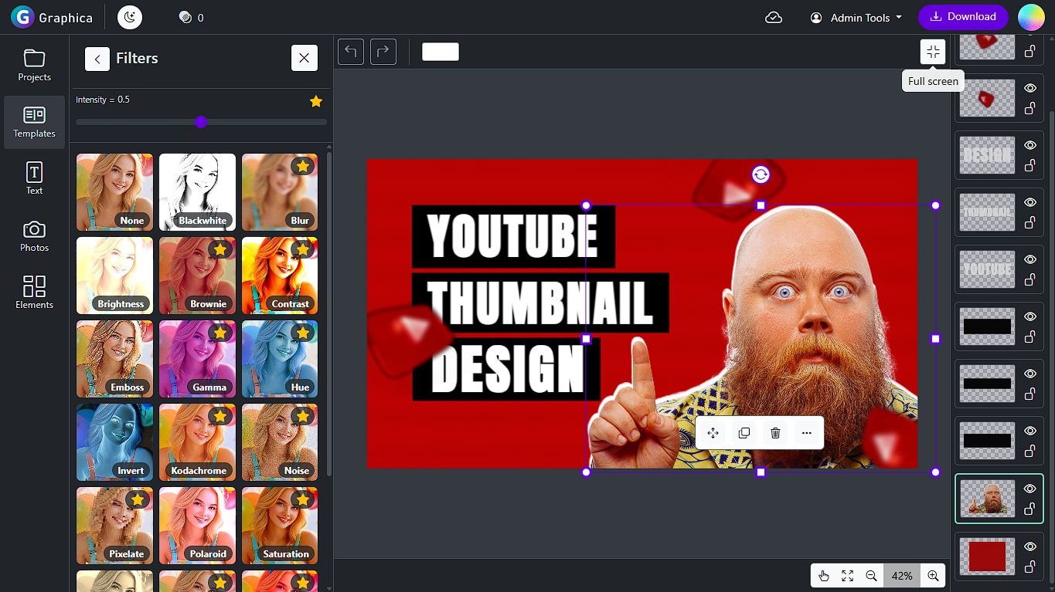The height and width of the screenshot is (592, 1055).
Task: Click the cloud save status icon
Action: click(x=774, y=17)
